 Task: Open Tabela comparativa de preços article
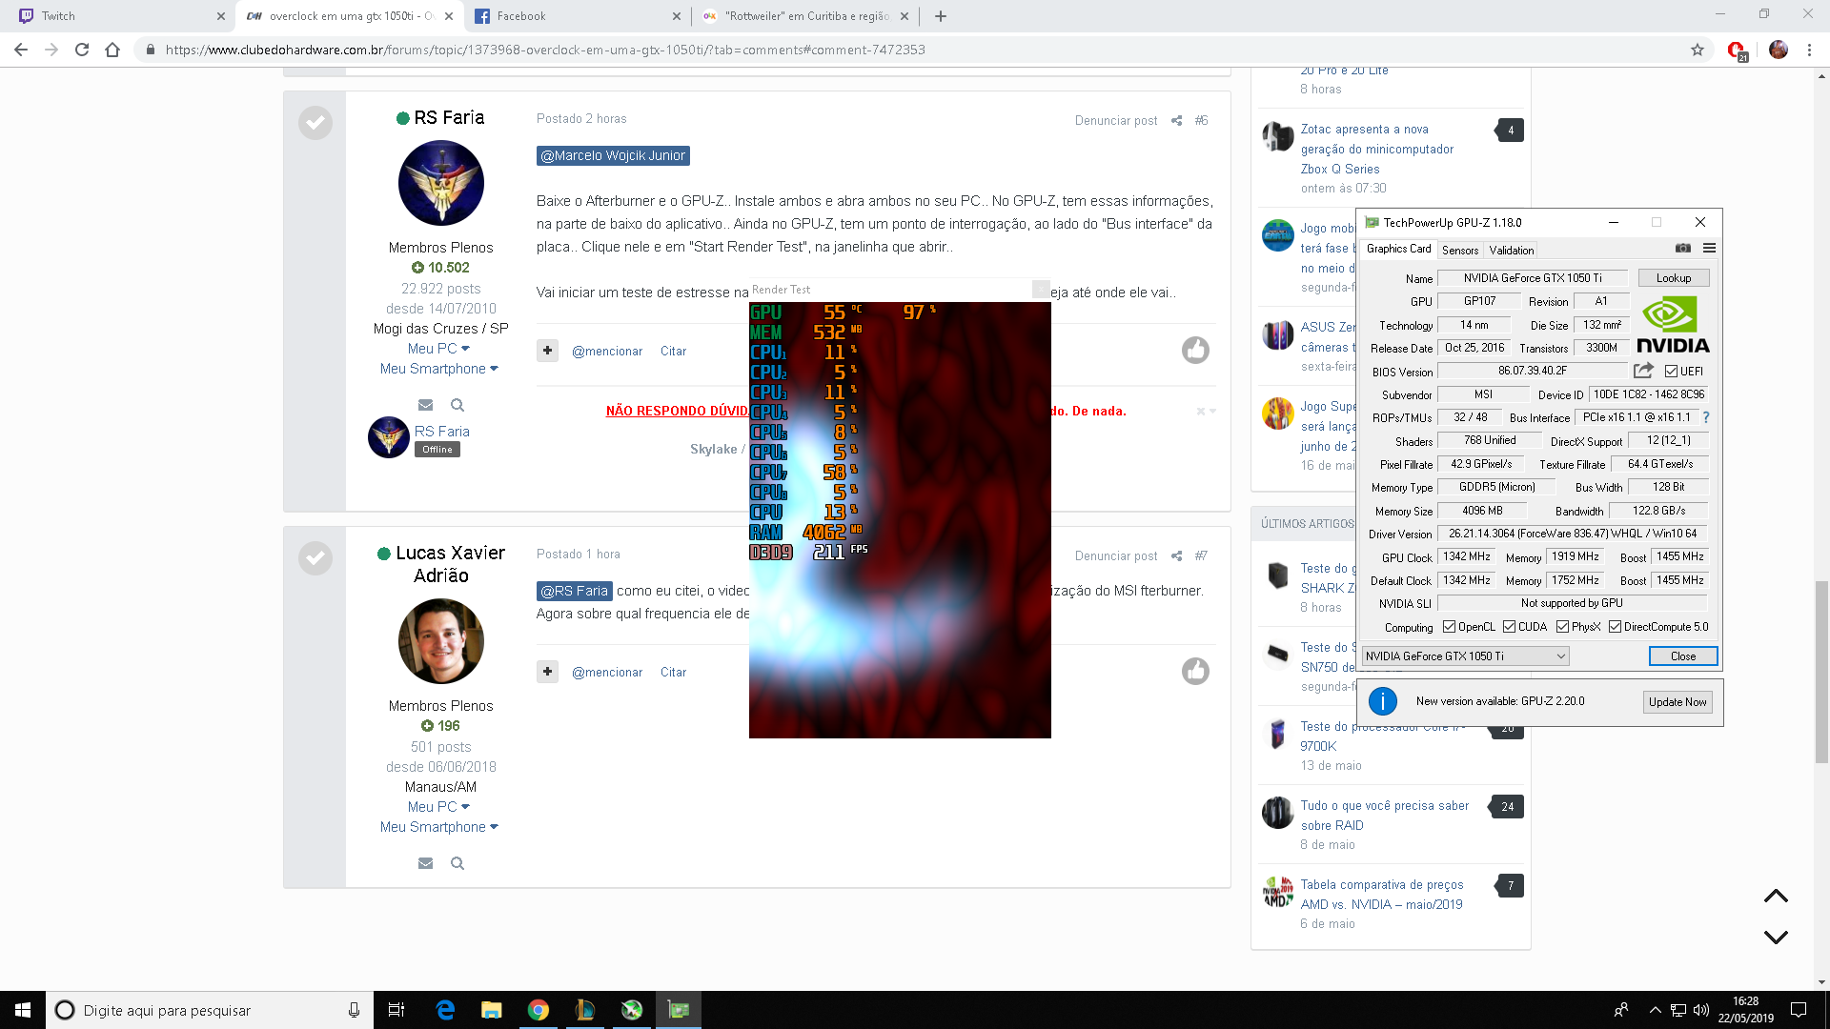(1382, 895)
